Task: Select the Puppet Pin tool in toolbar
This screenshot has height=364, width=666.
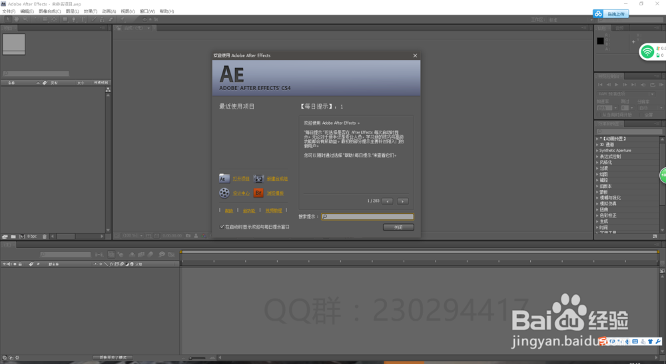Action: pos(123,19)
